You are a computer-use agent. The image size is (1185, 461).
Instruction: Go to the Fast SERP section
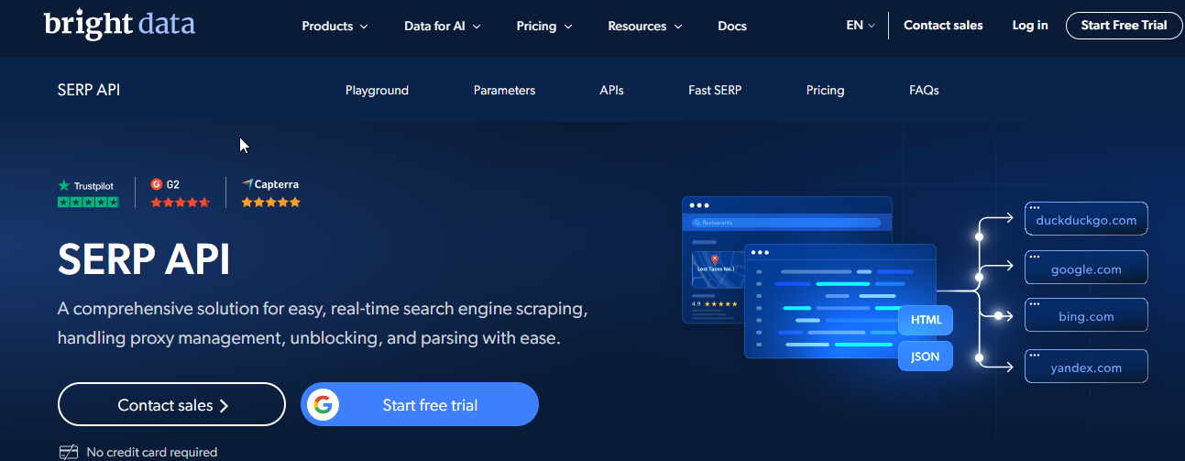(x=715, y=90)
